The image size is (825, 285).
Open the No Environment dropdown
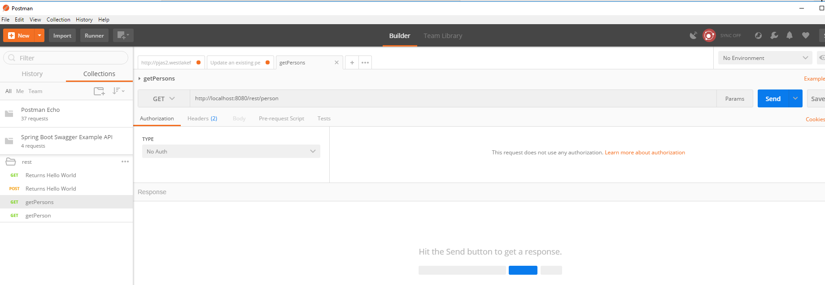pyautogui.click(x=765, y=58)
